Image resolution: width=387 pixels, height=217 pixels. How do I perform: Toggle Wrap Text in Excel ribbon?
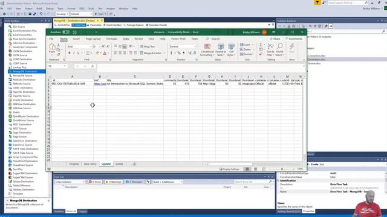pos(148,46)
